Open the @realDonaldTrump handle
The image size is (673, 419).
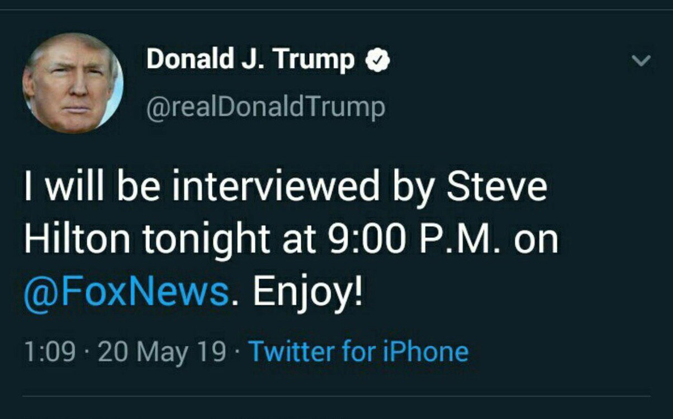pyautogui.click(x=266, y=106)
